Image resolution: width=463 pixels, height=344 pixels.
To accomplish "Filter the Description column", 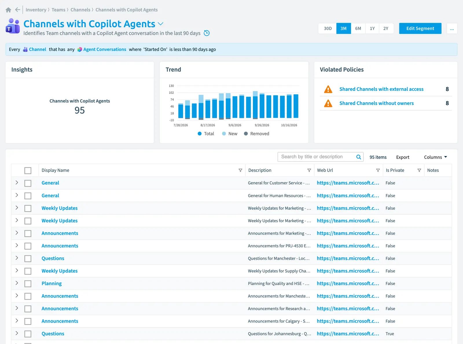I will click(309, 170).
